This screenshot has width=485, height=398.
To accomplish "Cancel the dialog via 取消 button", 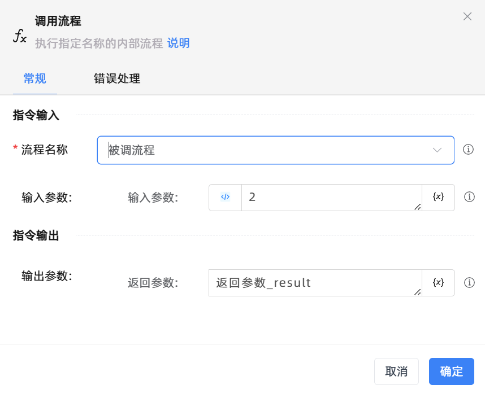I will tap(396, 371).
